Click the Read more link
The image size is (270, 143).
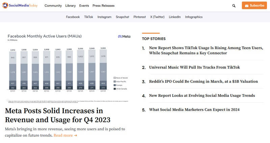(x=65, y=135)
